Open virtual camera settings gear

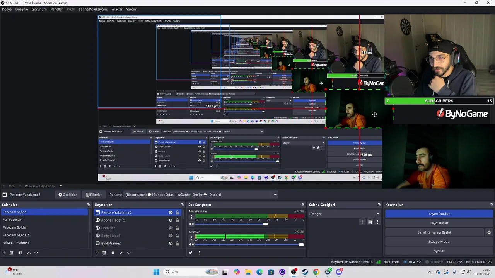tap(489, 232)
